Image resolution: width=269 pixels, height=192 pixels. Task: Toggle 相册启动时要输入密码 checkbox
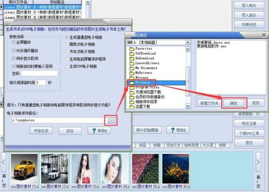point(14,66)
